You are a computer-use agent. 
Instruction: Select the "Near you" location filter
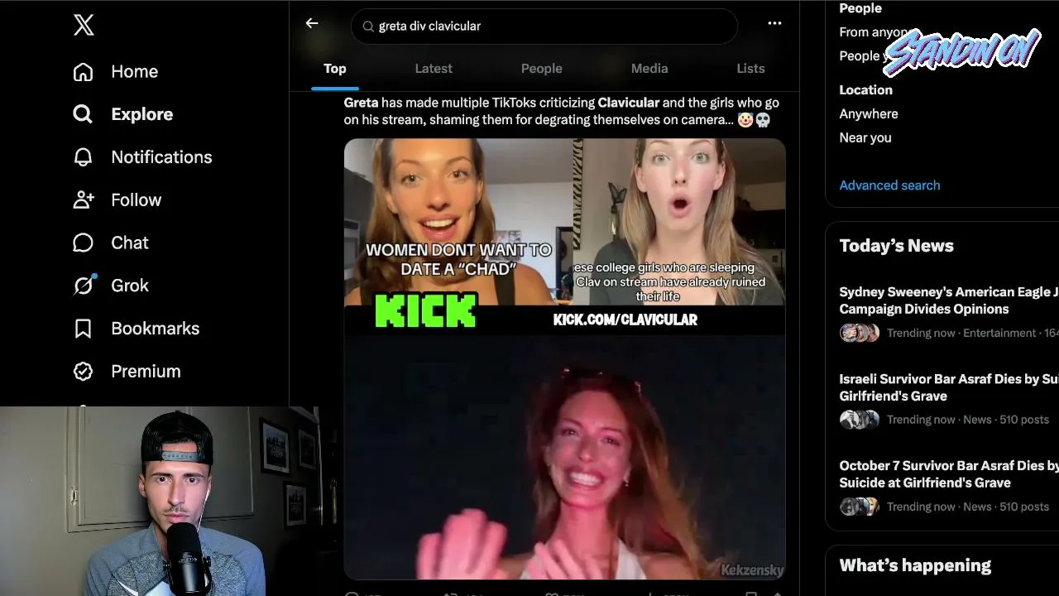point(865,138)
